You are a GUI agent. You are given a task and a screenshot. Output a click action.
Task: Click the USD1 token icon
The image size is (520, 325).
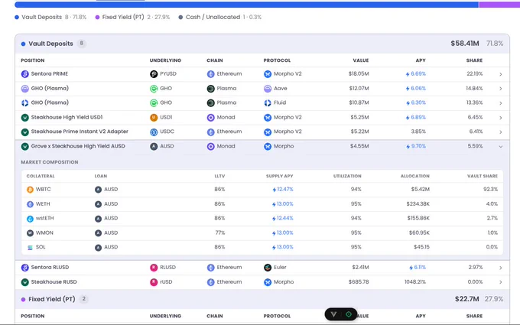154,118
